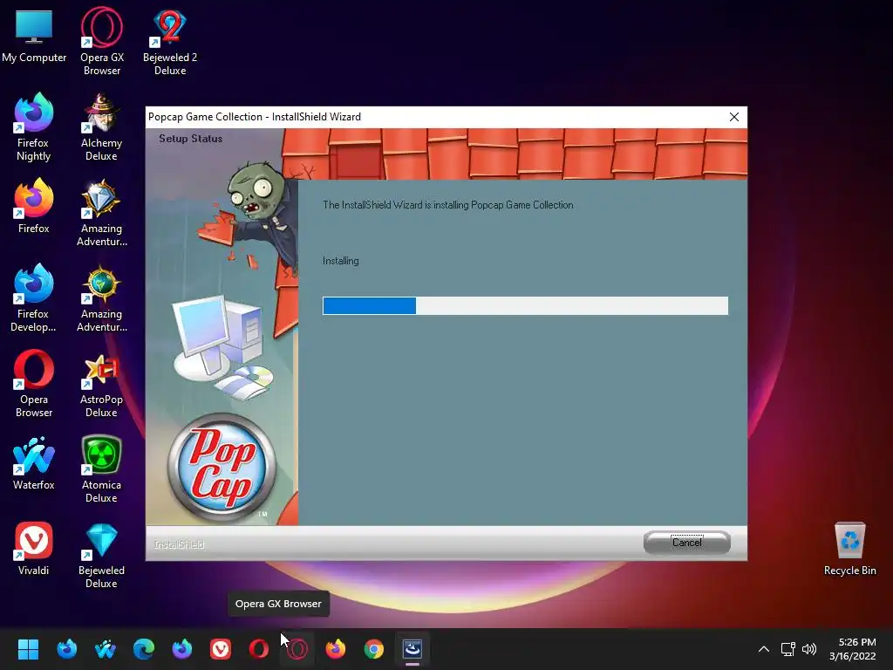Launch Vivaldi from the taskbar
The height and width of the screenshot is (670, 893).
221,649
